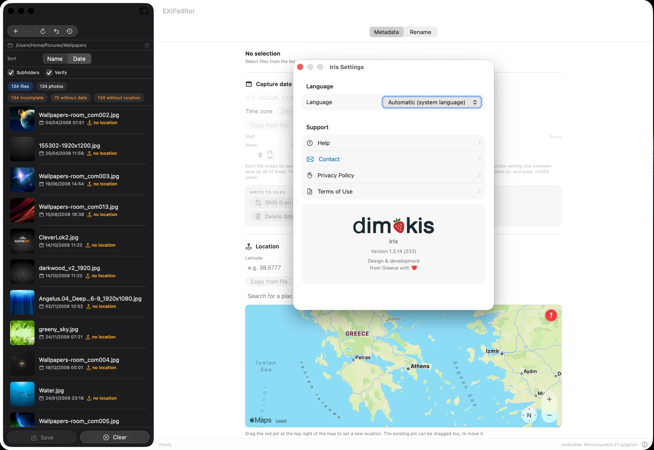The height and width of the screenshot is (450, 654).
Task: Select darkwood_v2_1920.jpg in the file list
Action: (78, 272)
